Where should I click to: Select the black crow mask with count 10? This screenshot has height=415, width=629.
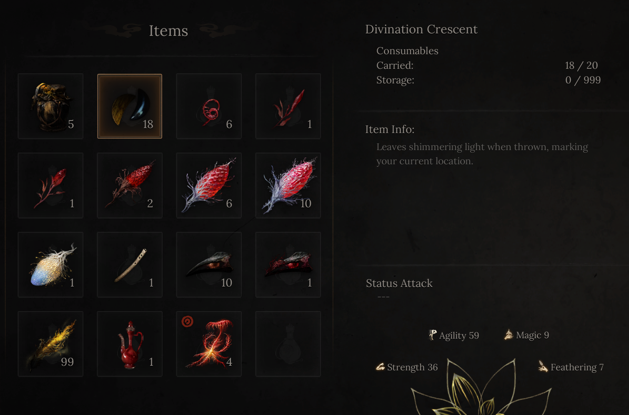pos(209,265)
